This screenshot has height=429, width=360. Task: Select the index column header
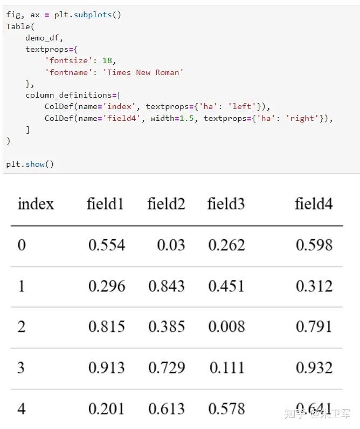[36, 204]
